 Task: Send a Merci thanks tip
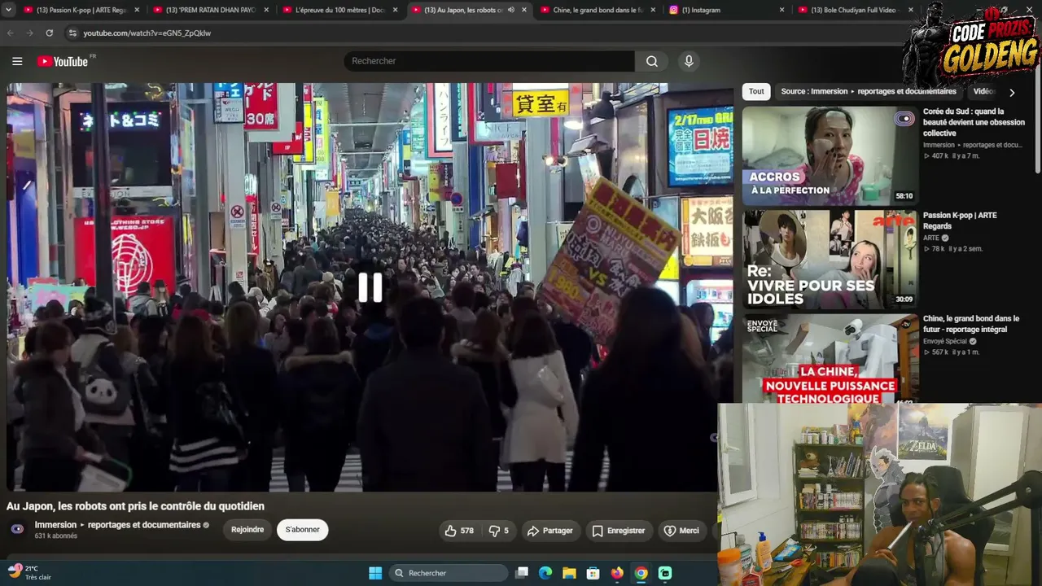(682, 531)
